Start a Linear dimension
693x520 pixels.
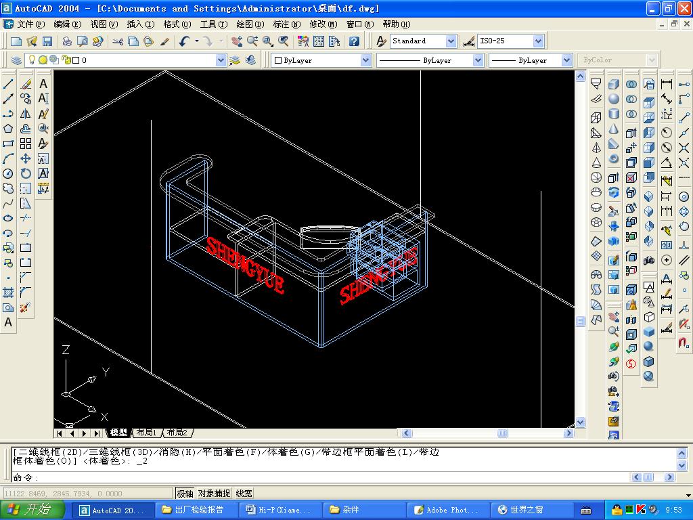667,84
